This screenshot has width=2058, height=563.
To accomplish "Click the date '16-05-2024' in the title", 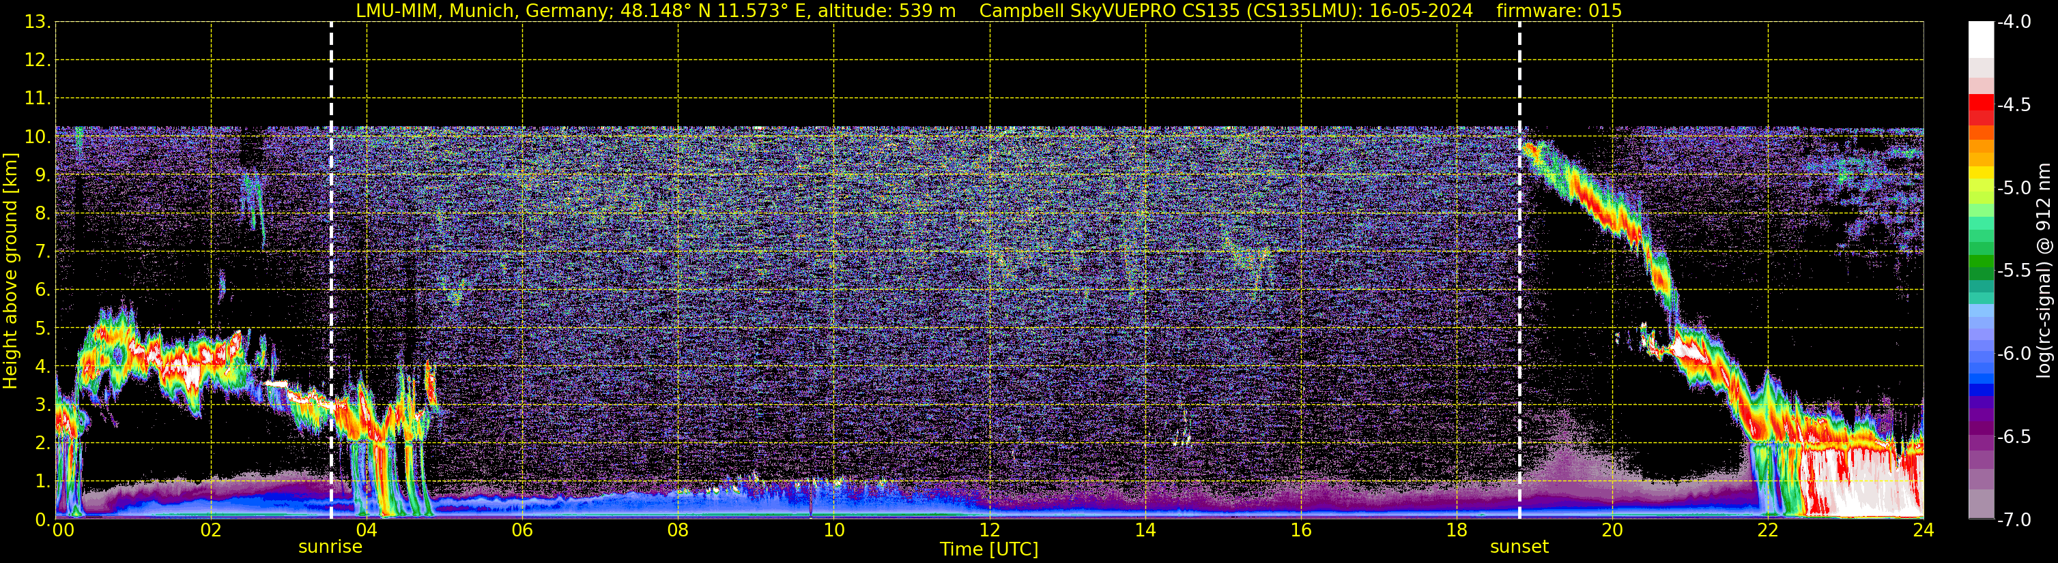I will click(x=1422, y=10).
